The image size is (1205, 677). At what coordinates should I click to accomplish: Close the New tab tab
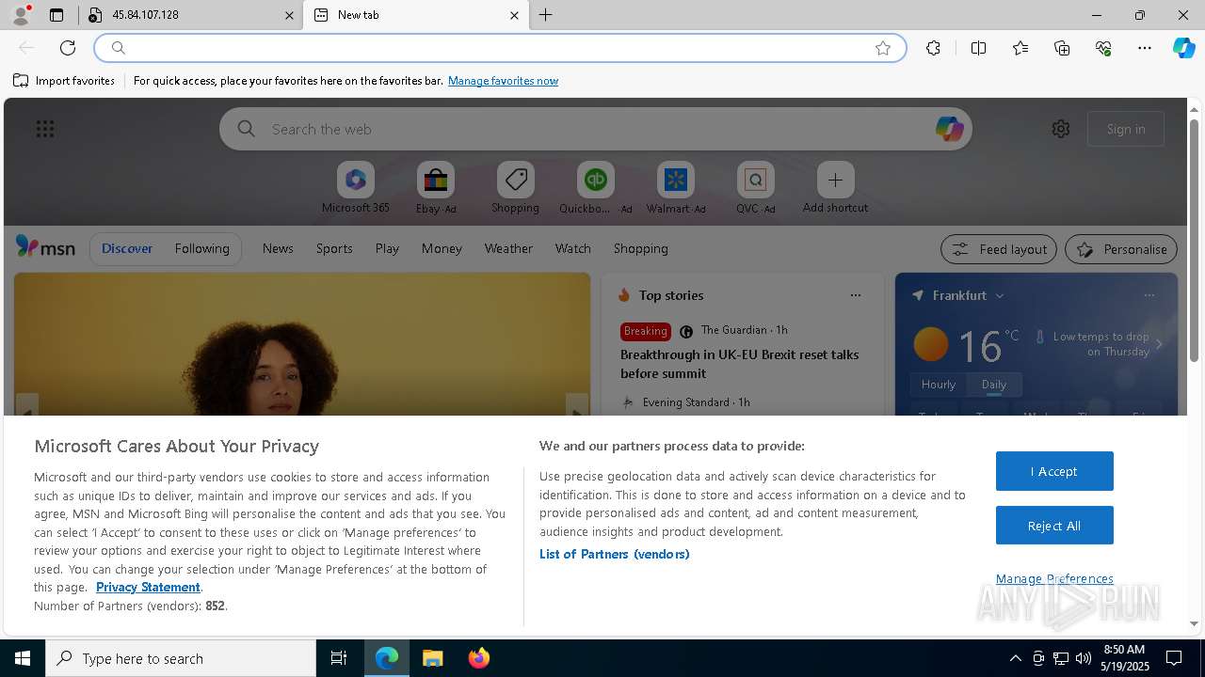[514, 15]
